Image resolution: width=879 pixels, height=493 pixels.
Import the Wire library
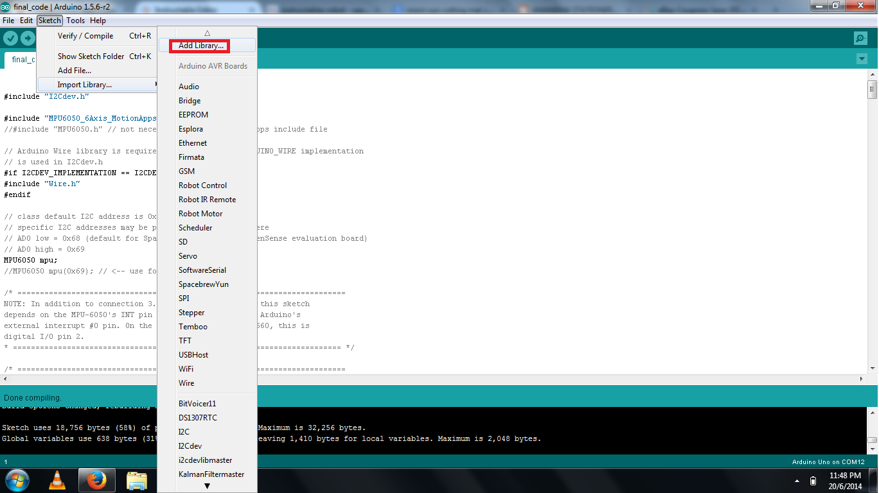tap(207, 383)
